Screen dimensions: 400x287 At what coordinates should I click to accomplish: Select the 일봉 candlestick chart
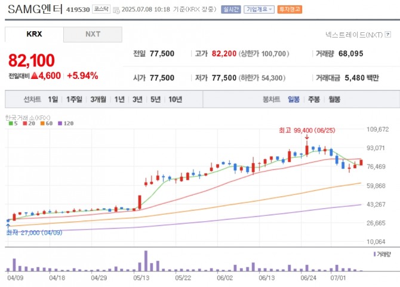[294, 99]
